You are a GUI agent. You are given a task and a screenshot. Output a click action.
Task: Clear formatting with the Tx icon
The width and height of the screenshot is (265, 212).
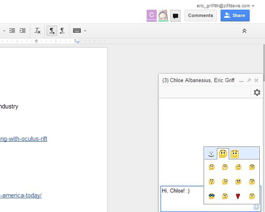click(37, 31)
